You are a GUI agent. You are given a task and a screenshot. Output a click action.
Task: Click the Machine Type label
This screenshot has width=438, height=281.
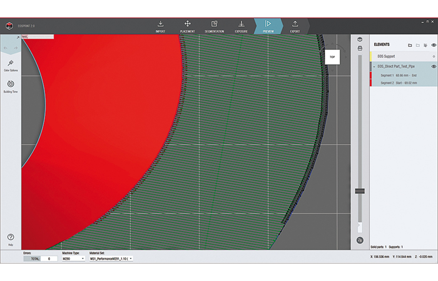point(71,253)
